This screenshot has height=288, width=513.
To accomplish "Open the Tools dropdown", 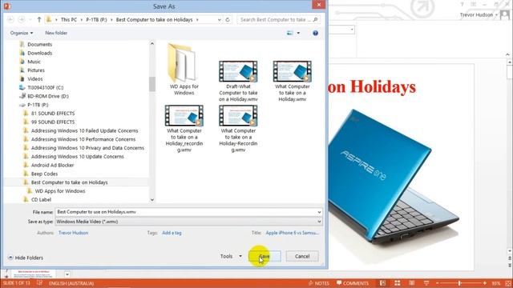I will (x=231, y=256).
